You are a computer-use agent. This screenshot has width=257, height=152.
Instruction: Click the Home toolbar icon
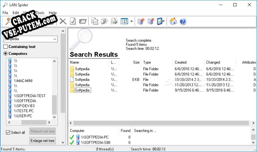click(x=173, y=21)
